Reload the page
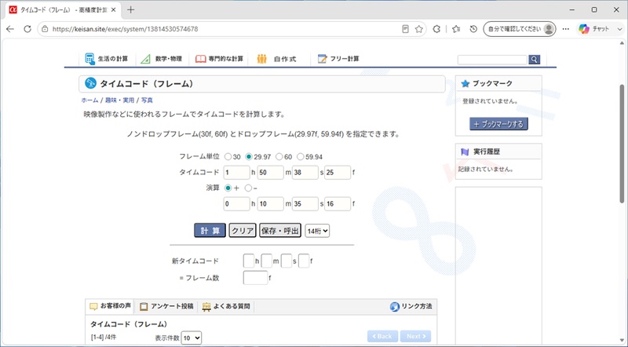Viewport: 628px width, 347px height. (x=27, y=29)
